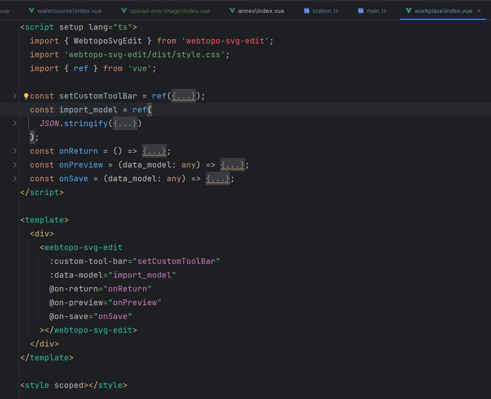Click the opening template tag
Image resolution: width=491 pixels, height=399 pixels.
pos(44,220)
